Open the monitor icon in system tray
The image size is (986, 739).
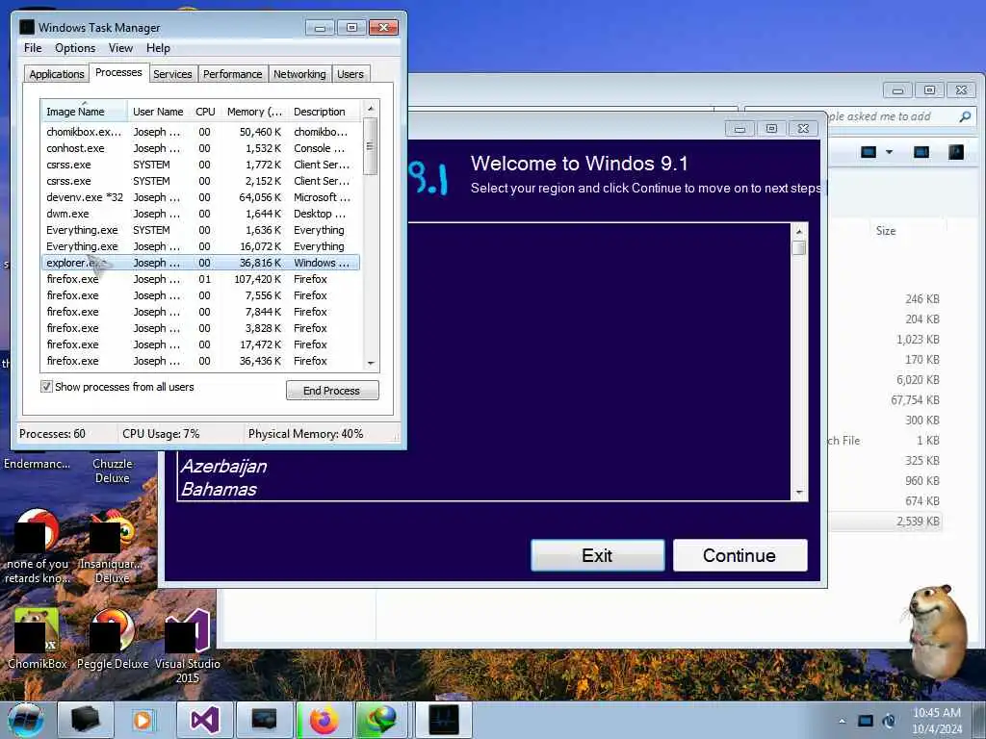tap(866, 721)
